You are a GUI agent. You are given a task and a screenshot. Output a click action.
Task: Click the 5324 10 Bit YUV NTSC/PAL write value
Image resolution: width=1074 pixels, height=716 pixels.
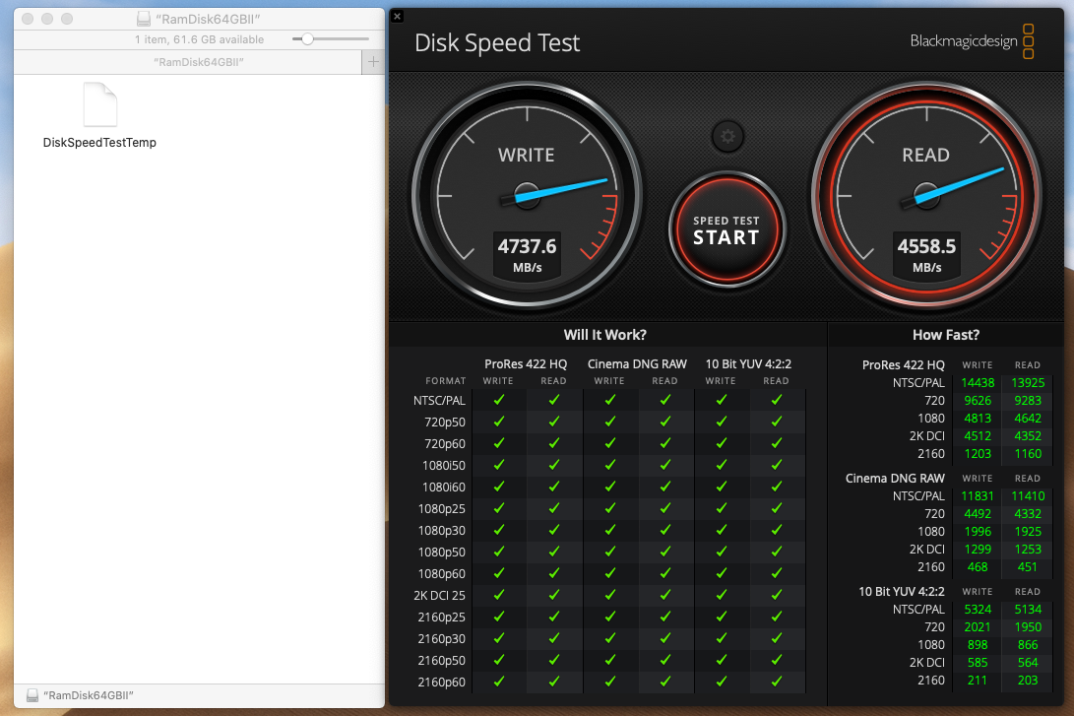[978, 610]
